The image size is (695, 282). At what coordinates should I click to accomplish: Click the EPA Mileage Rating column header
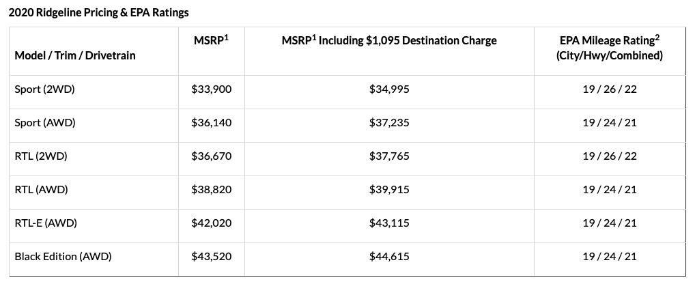[x=610, y=48]
